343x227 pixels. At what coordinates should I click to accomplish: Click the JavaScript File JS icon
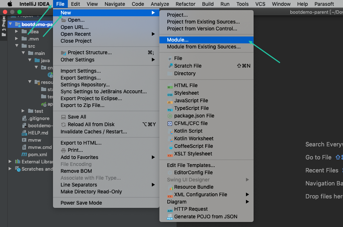(x=170, y=101)
